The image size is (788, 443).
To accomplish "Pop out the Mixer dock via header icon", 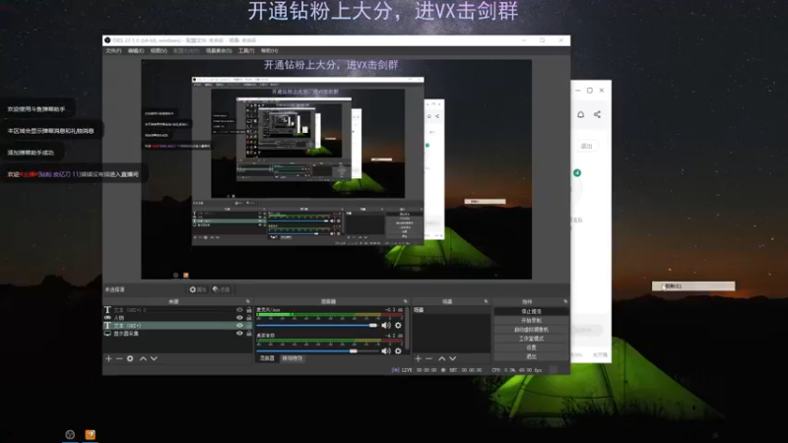I will pyautogui.click(x=405, y=301).
